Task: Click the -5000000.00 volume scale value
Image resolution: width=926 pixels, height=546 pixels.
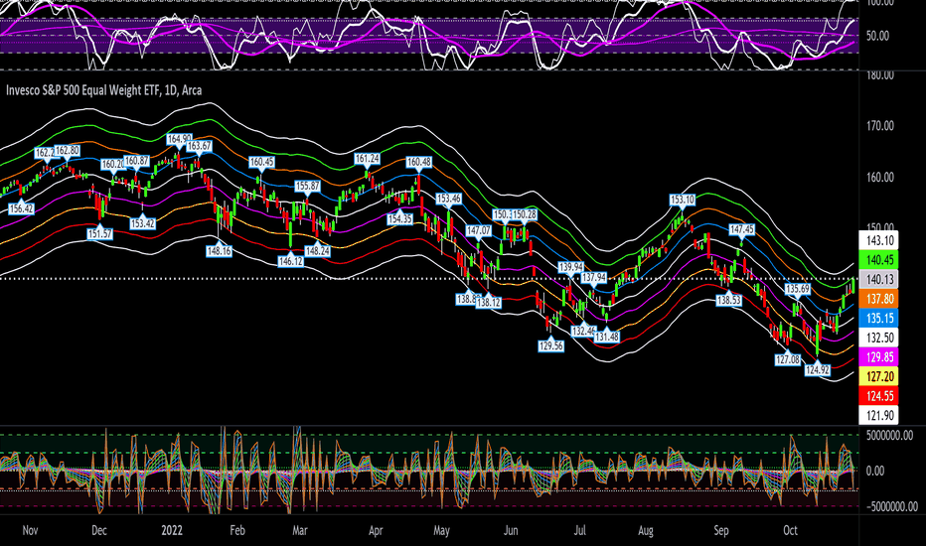Action: (x=892, y=507)
